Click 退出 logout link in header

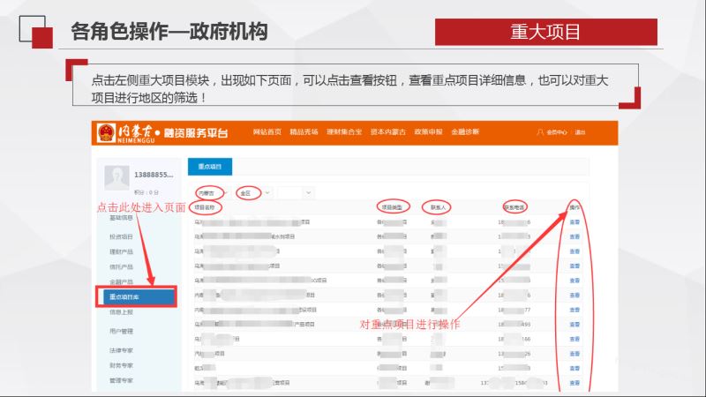[x=580, y=132]
